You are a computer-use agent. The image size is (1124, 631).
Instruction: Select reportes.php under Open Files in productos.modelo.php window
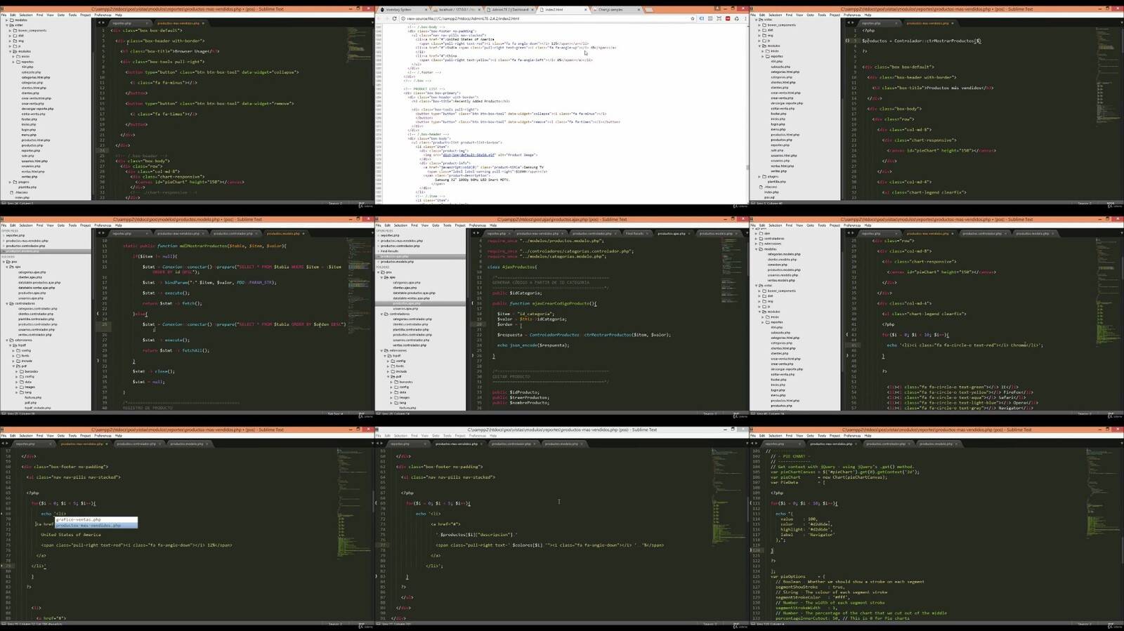pyautogui.click(x=17, y=235)
